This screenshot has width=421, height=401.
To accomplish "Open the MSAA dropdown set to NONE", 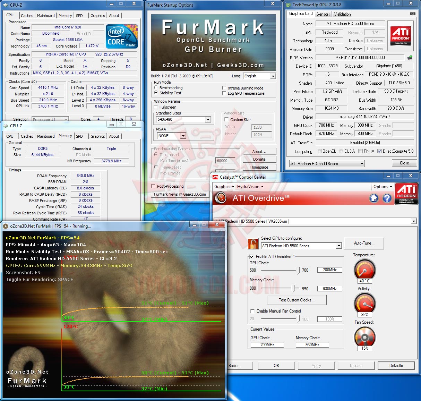I will click(172, 136).
